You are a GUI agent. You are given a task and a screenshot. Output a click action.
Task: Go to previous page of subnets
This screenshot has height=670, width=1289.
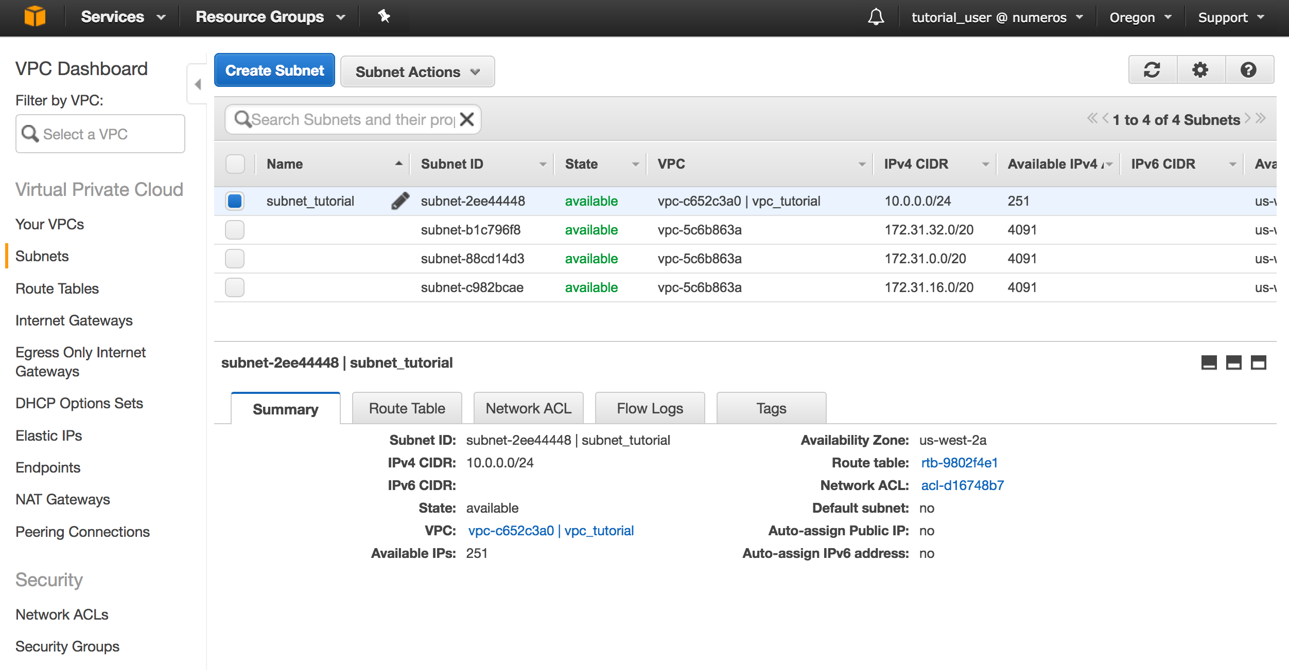(x=1105, y=118)
